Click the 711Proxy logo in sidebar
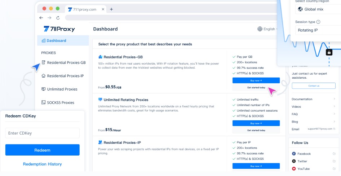This screenshot has height=176, width=341. point(59,29)
